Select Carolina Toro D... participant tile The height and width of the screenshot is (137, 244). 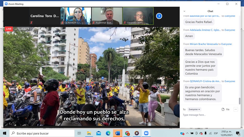pyautogui.click(x=45, y=16)
